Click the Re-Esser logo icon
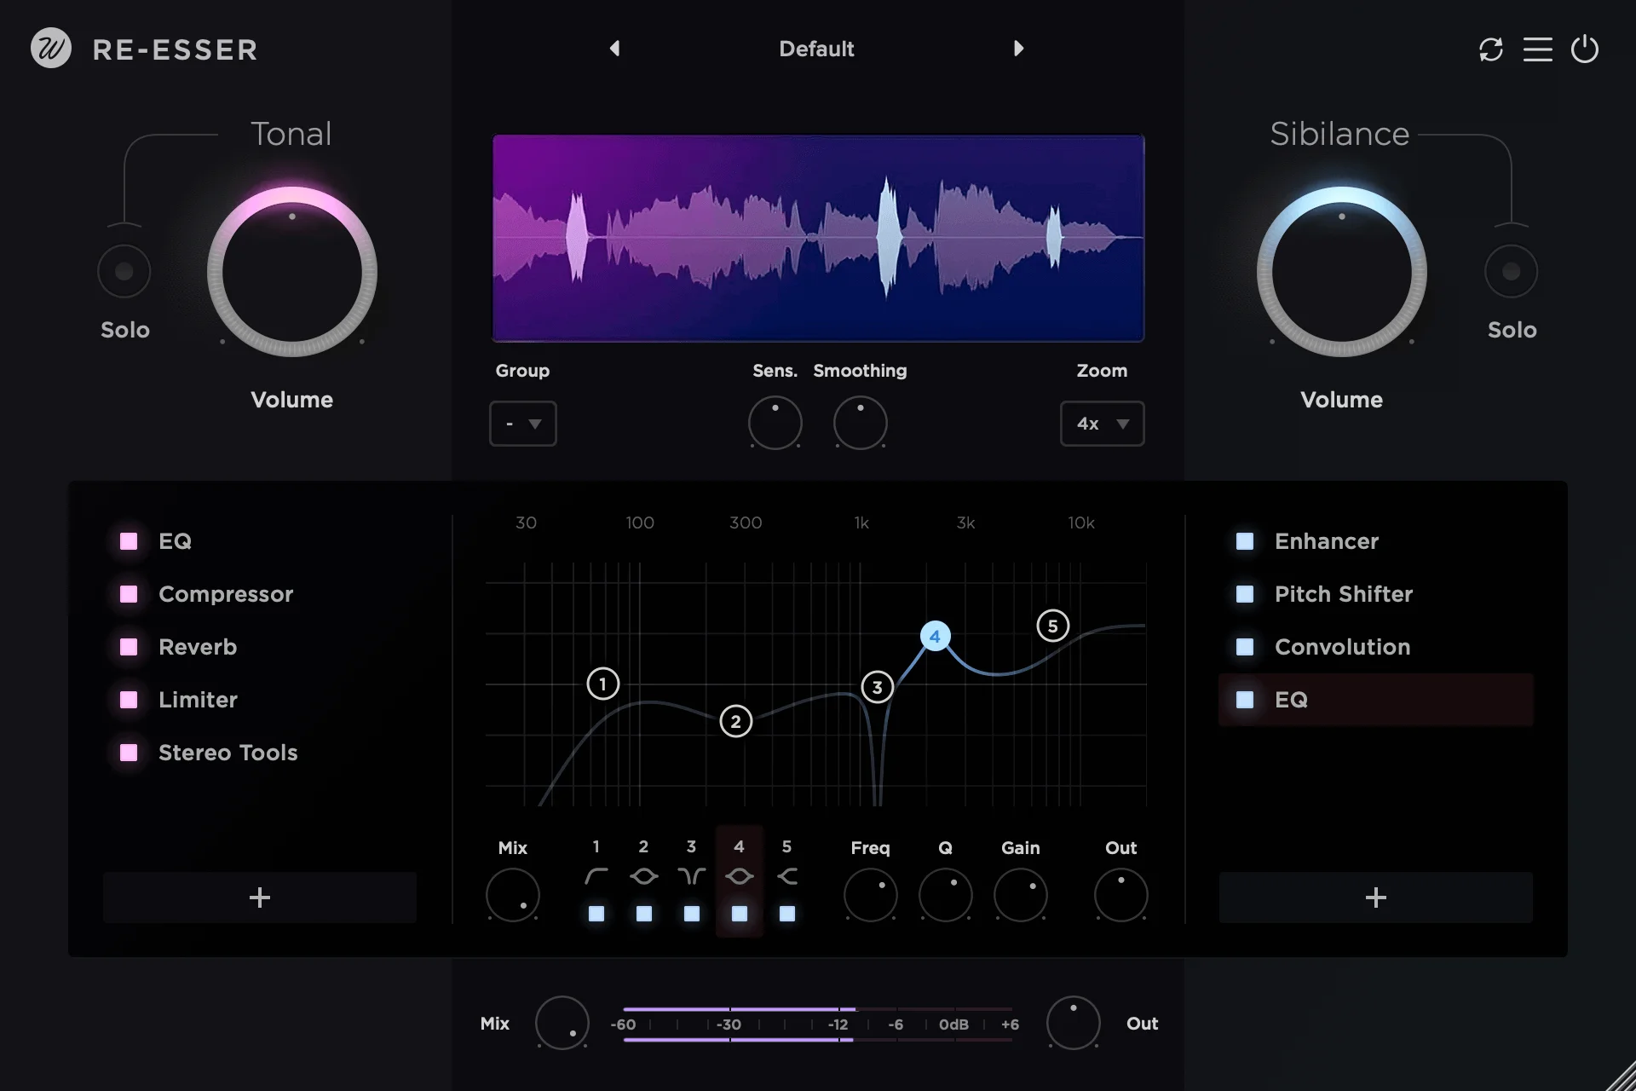 point(50,49)
